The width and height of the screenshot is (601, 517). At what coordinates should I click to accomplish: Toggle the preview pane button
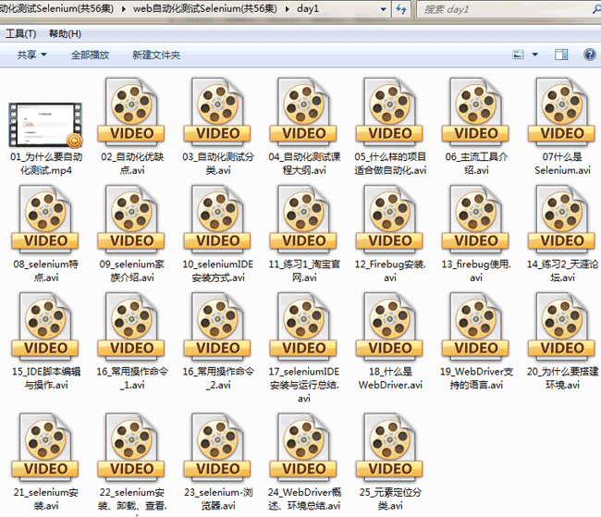(x=561, y=55)
